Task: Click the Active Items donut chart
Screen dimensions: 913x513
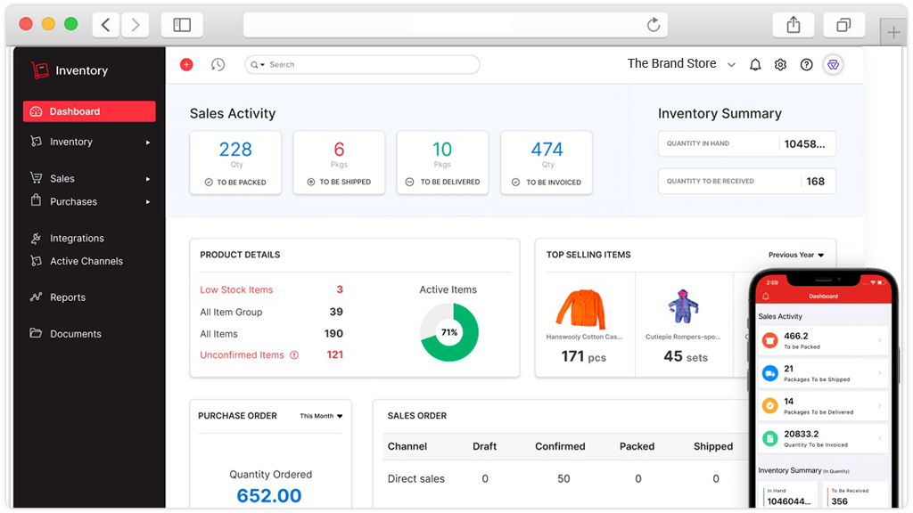Action: tap(449, 332)
